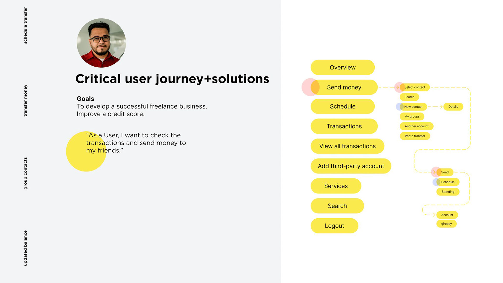Click Add third-party account pill
The height and width of the screenshot is (283, 503).
click(351, 166)
